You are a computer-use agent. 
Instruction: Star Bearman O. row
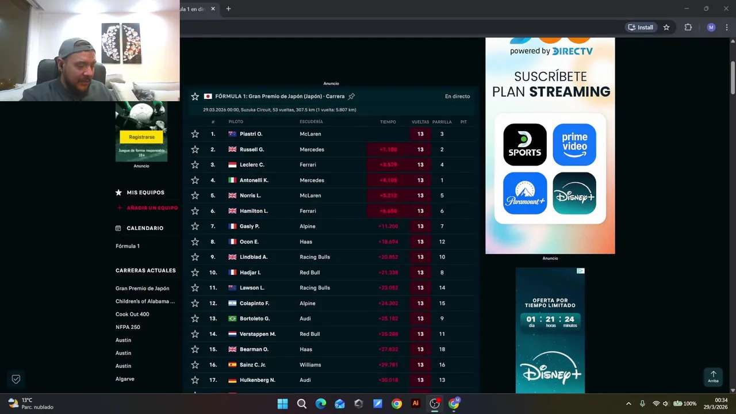pyautogui.click(x=195, y=349)
